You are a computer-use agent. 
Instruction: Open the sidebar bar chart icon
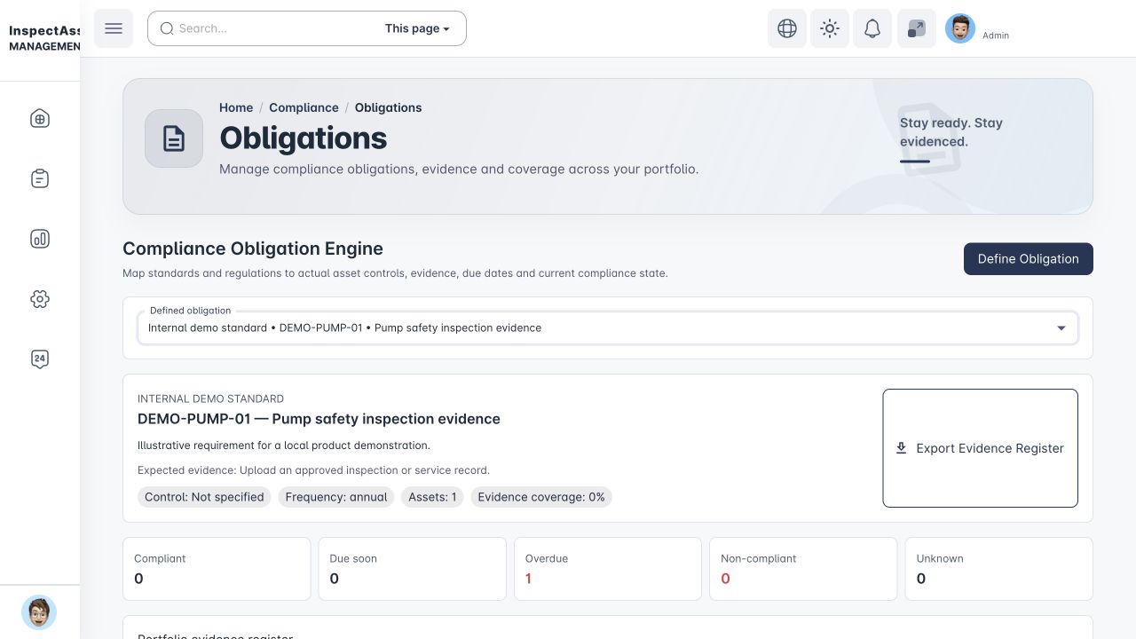[x=40, y=239]
